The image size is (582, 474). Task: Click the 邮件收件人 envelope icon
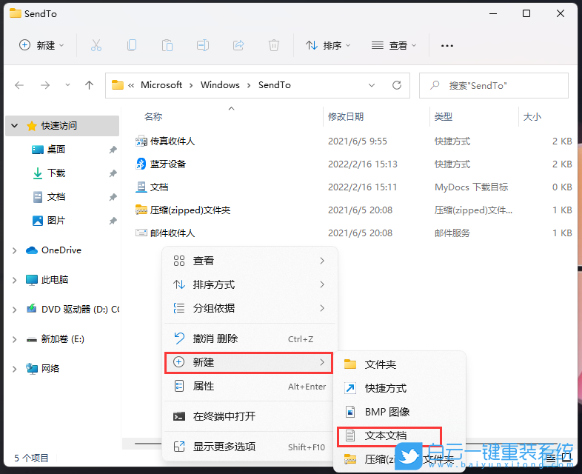141,233
